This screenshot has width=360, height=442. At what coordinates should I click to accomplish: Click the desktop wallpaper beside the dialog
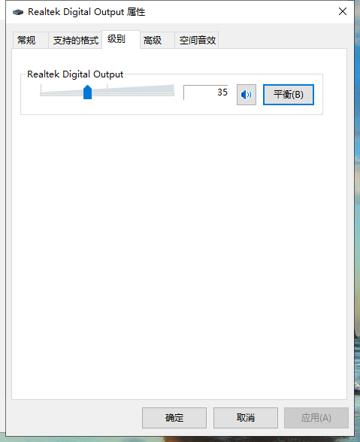358,367
